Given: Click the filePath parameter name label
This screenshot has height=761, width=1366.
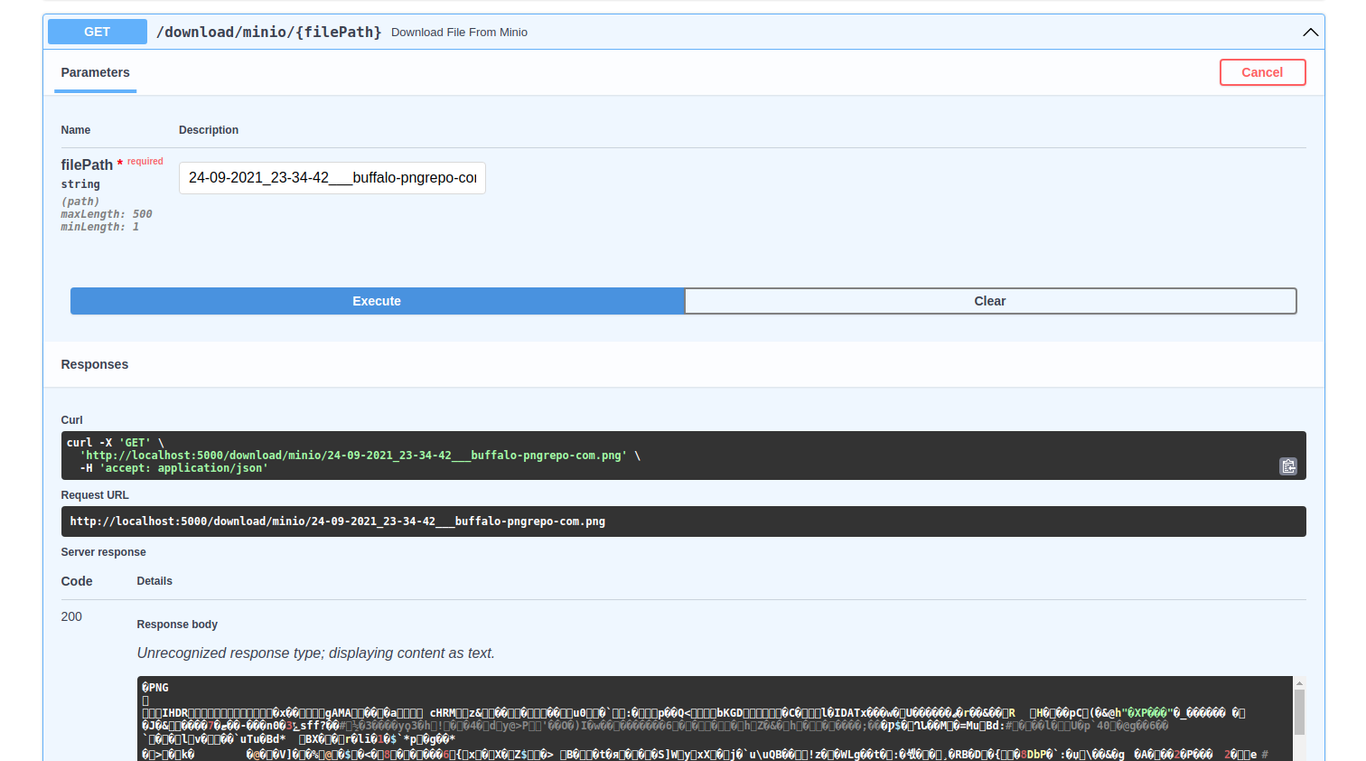Looking at the screenshot, I should (87, 164).
